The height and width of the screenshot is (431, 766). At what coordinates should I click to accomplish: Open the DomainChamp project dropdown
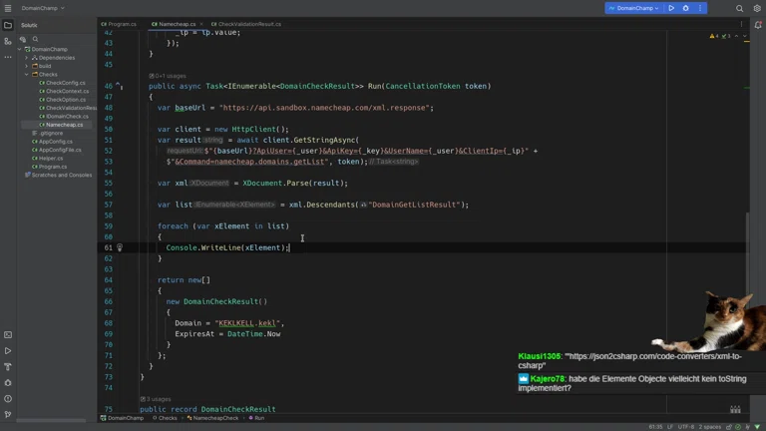coord(43,8)
